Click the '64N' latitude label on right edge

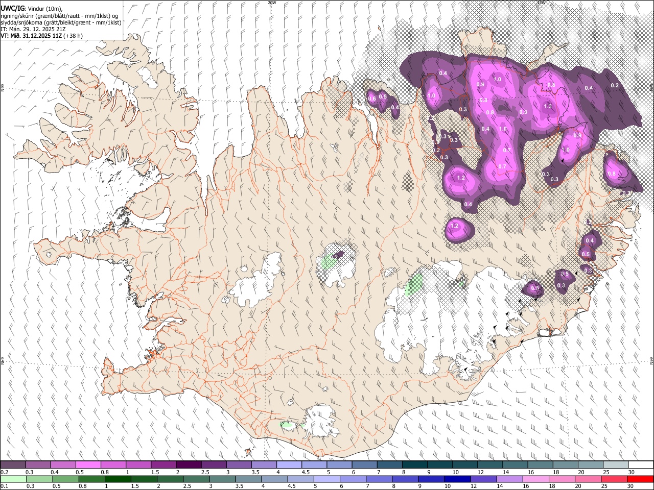pos(651,360)
